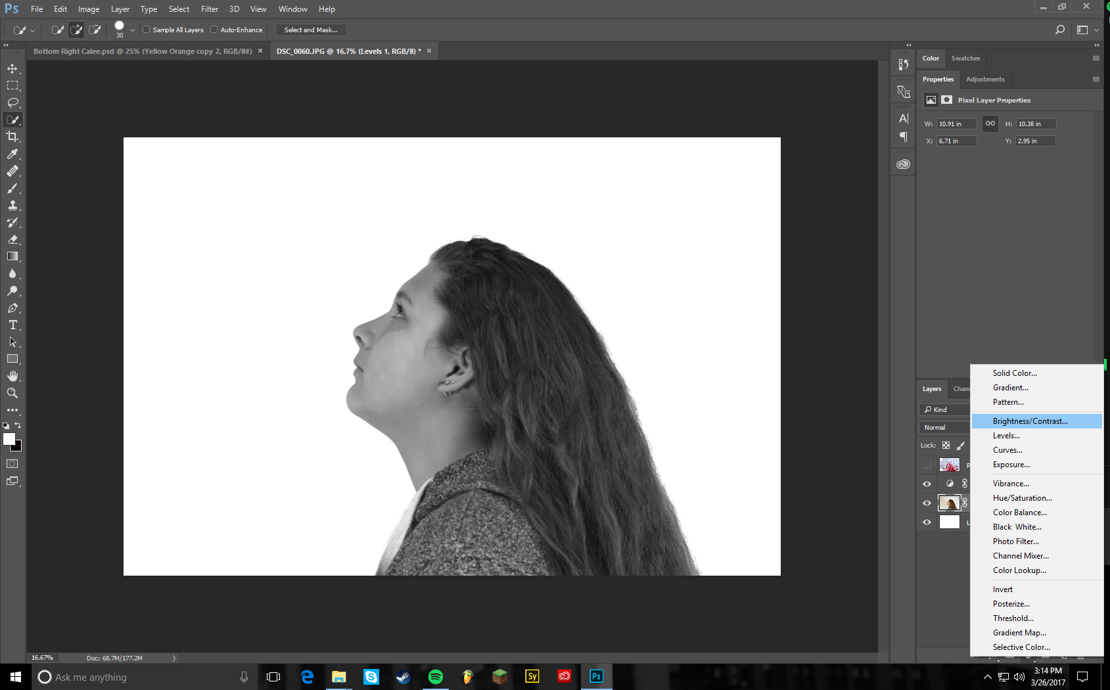Open the Character panel icon
Image resolution: width=1110 pixels, height=690 pixels.
(x=904, y=118)
